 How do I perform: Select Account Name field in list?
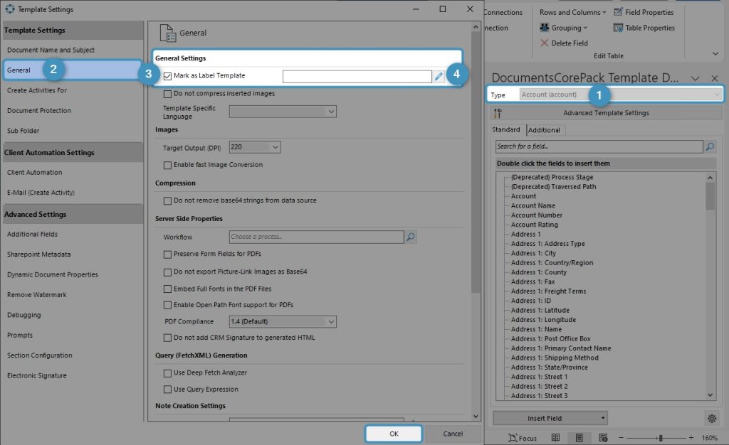click(533, 206)
